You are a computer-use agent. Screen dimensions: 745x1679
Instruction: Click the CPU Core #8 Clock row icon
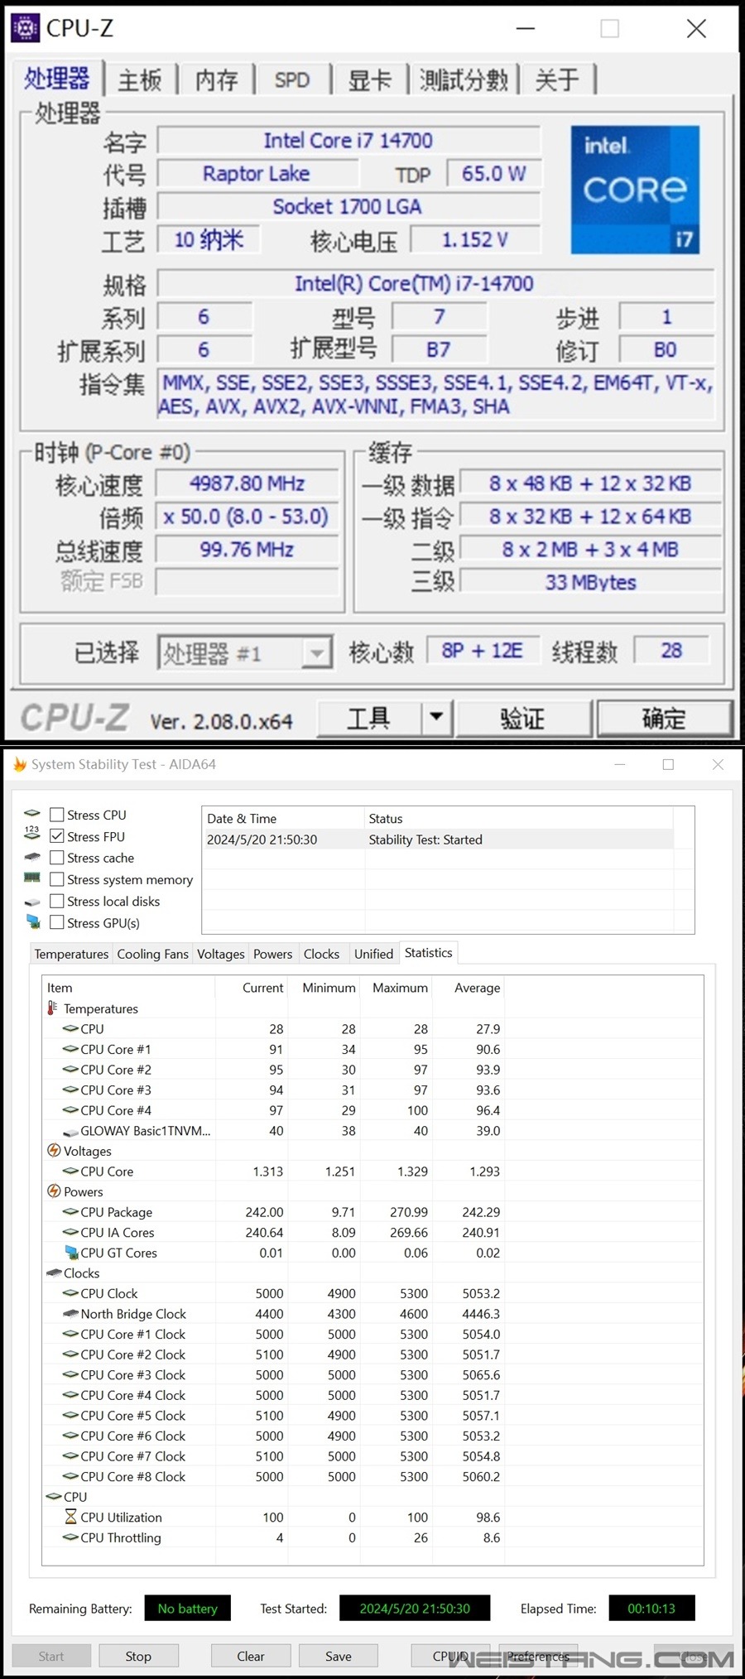(71, 1476)
